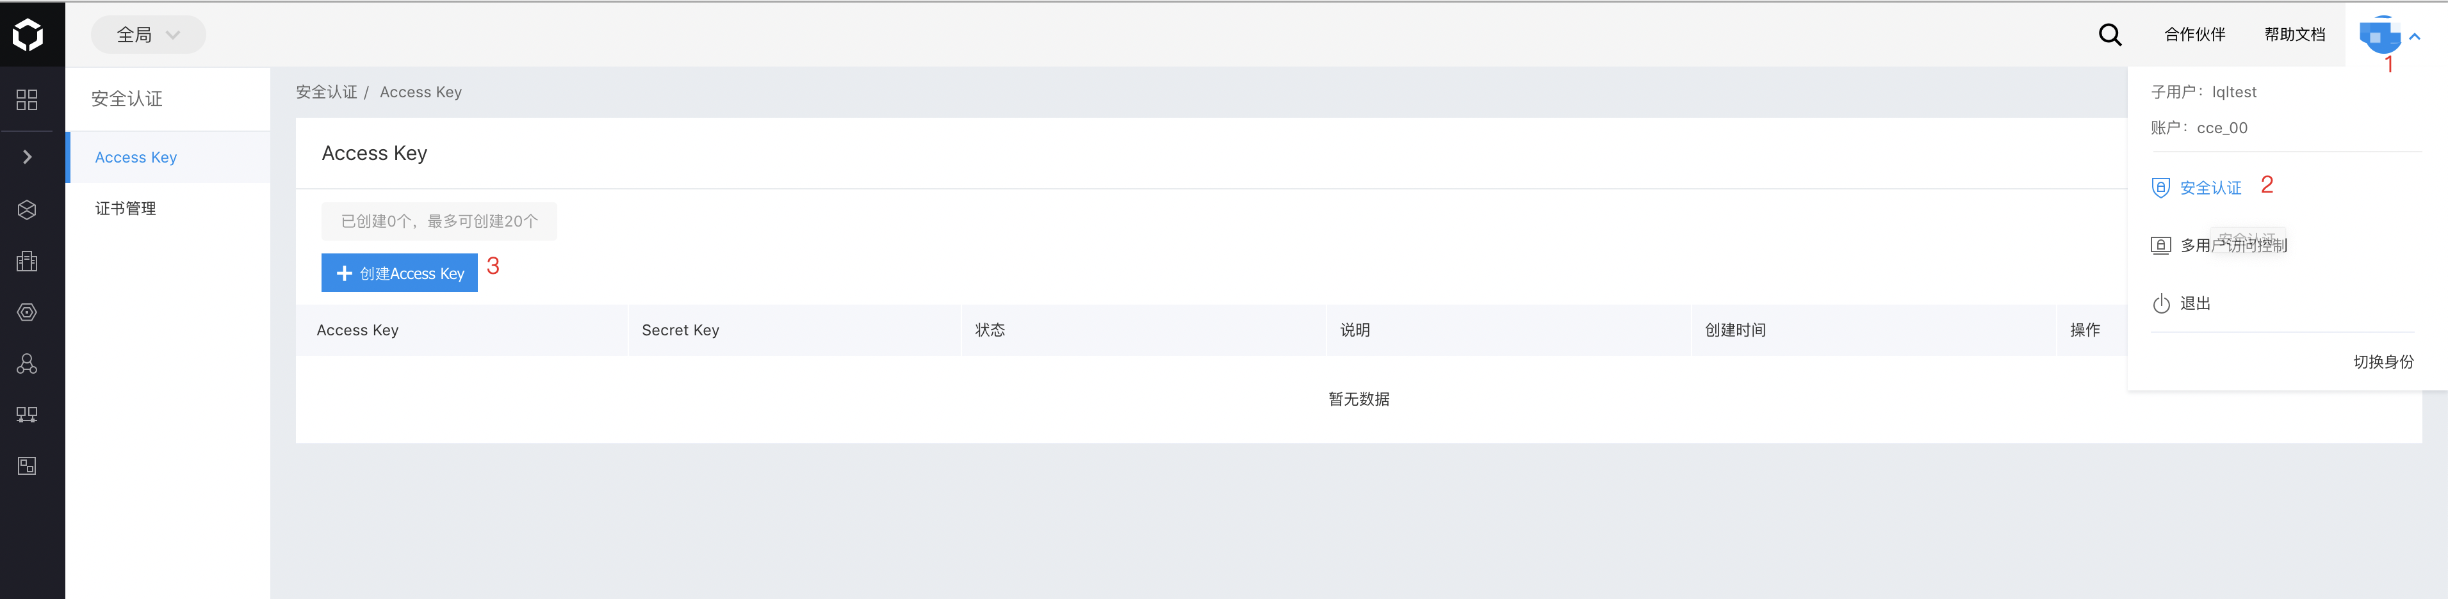Open the 全局 region dropdown
2448x599 pixels.
click(148, 35)
